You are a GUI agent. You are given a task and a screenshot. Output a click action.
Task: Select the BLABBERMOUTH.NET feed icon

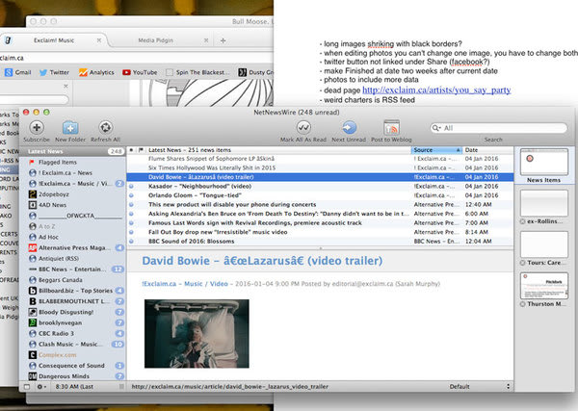click(33, 301)
